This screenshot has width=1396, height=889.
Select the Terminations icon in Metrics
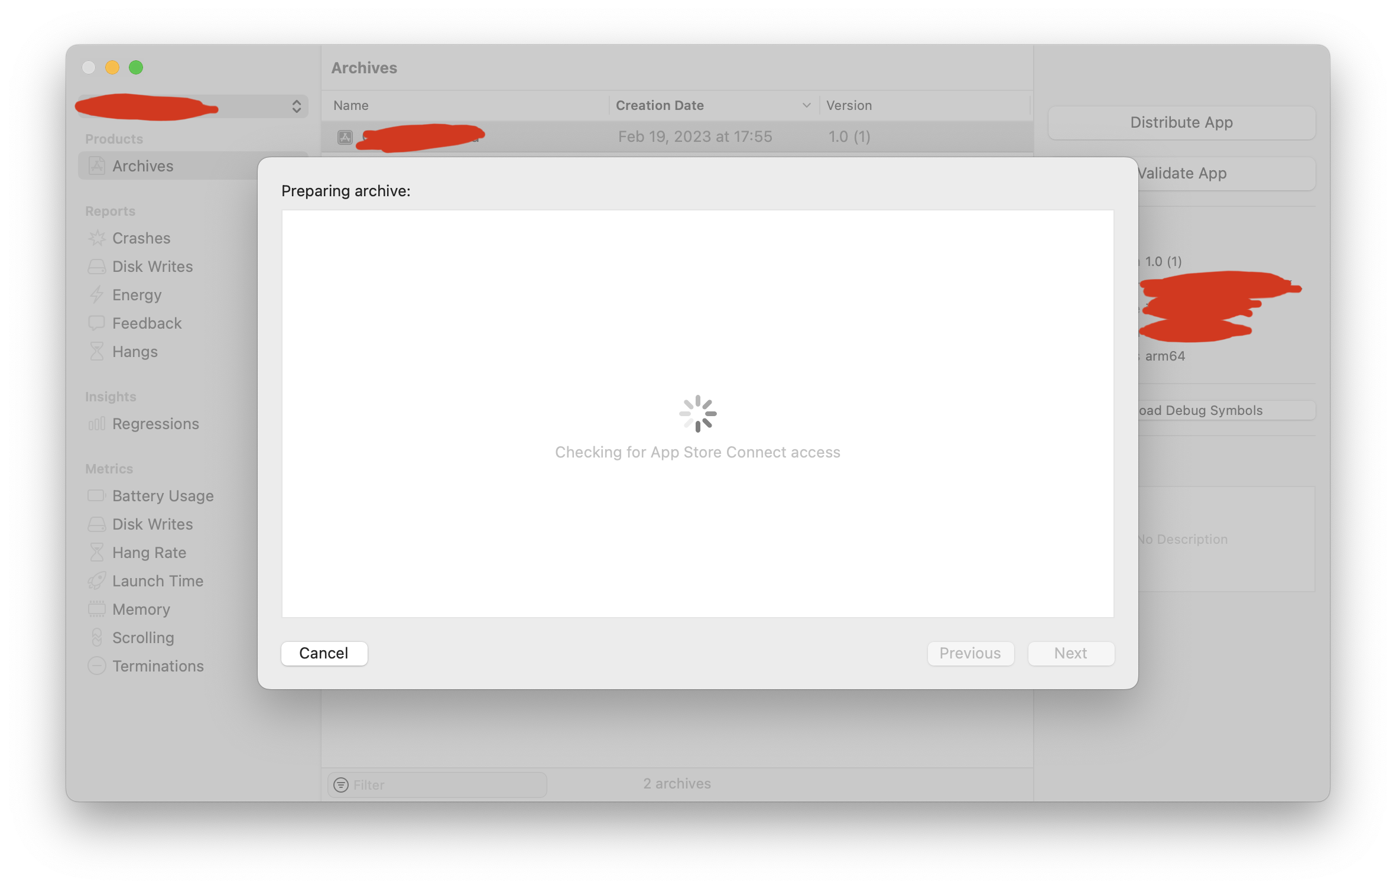coord(98,665)
